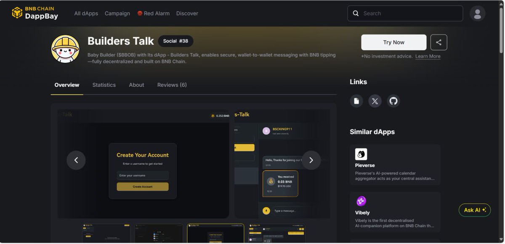Viewport: 505px width, 244px height.
Task: Click the Links heading
Action: (x=358, y=82)
